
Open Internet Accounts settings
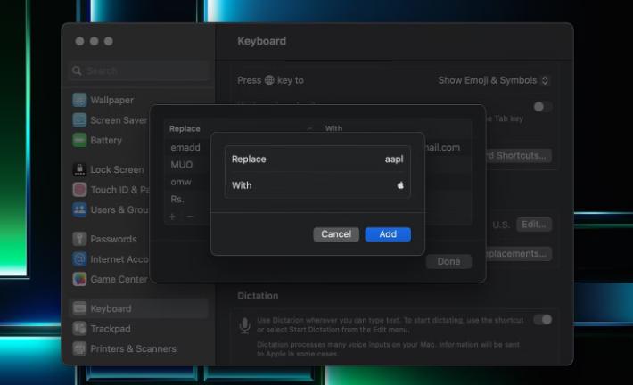[111, 259]
